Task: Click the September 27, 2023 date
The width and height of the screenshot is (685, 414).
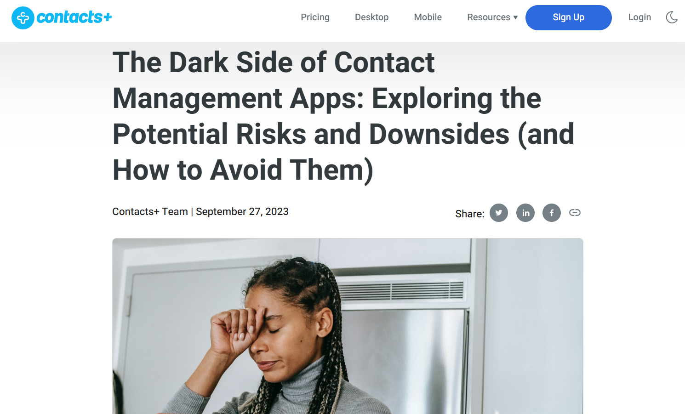Action: [x=242, y=211]
